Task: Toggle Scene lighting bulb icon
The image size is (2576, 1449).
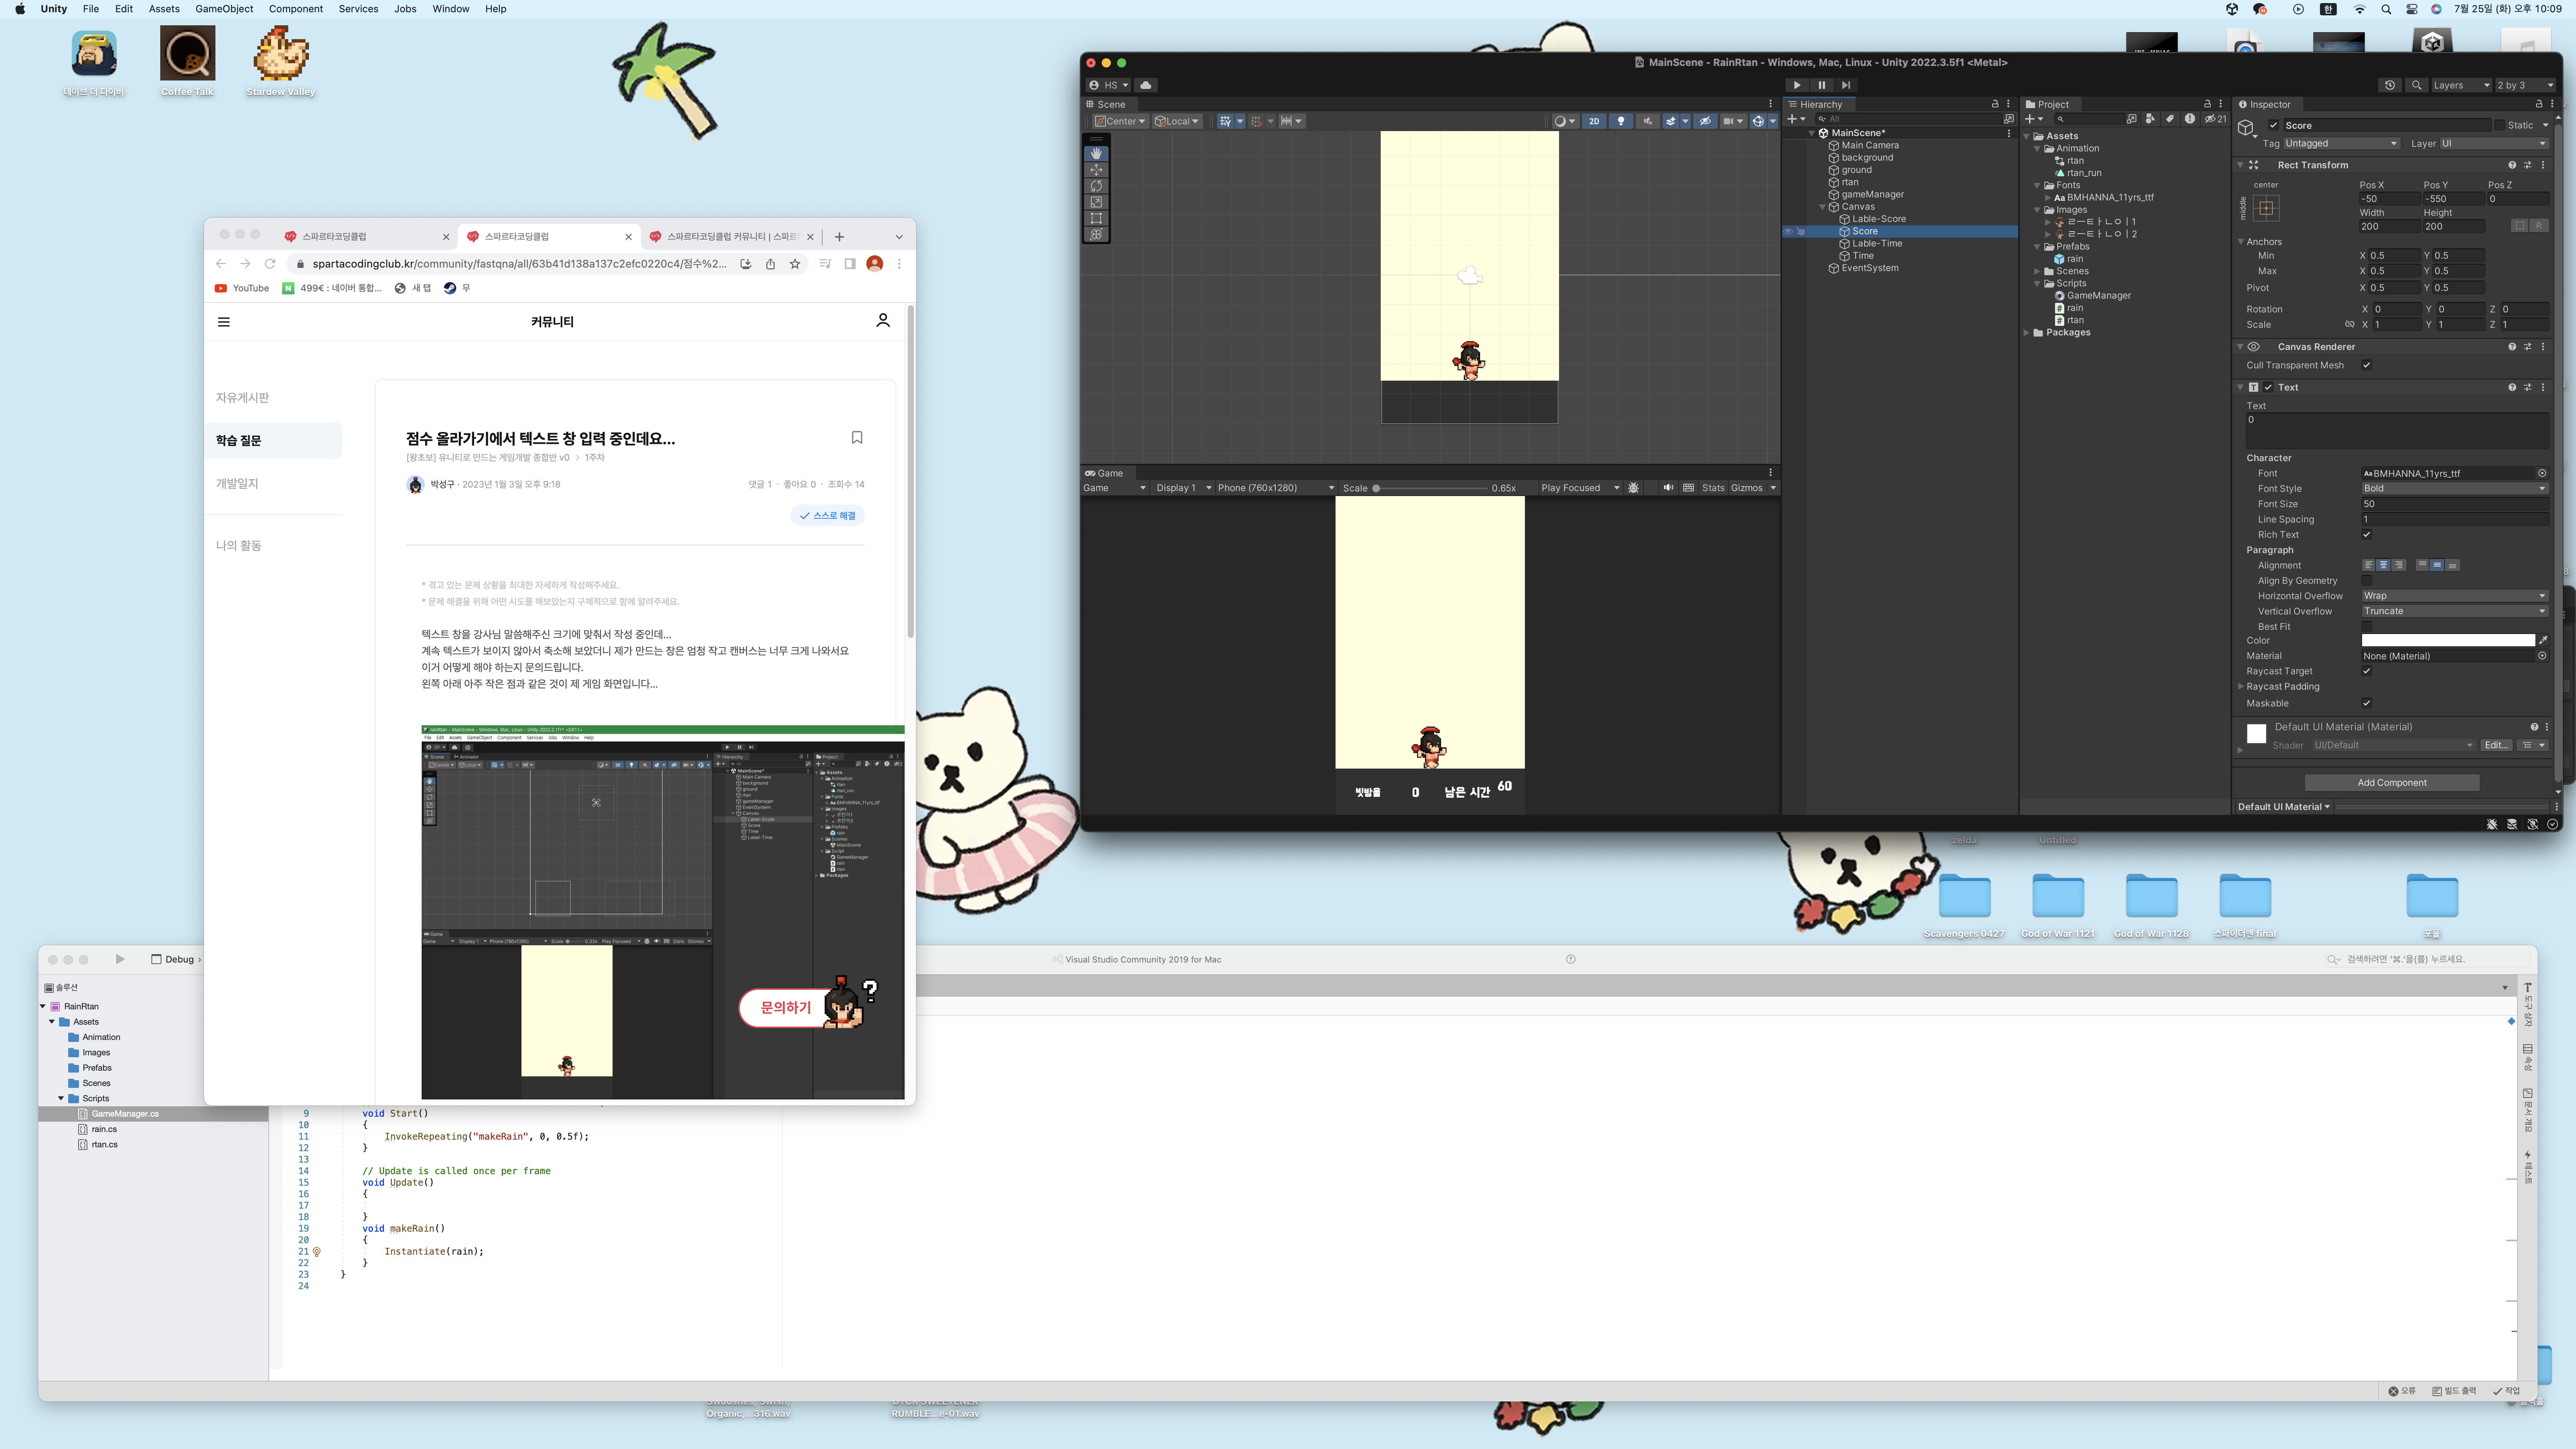Action: click(x=1621, y=121)
